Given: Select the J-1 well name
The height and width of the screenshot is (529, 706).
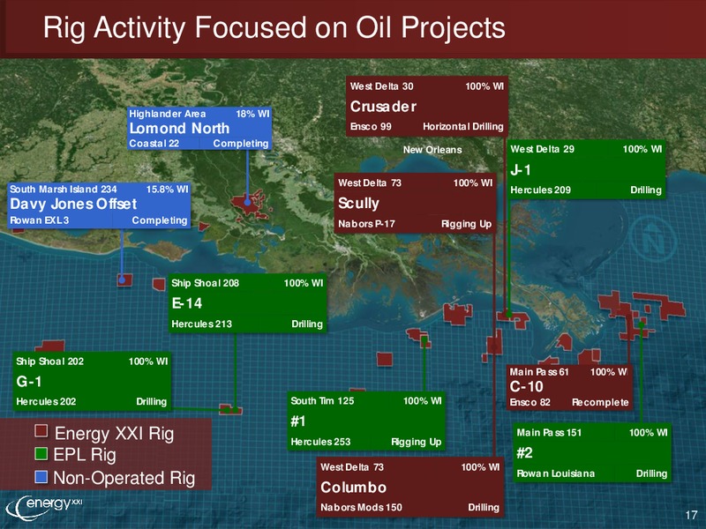Looking at the screenshot, I should point(521,170).
